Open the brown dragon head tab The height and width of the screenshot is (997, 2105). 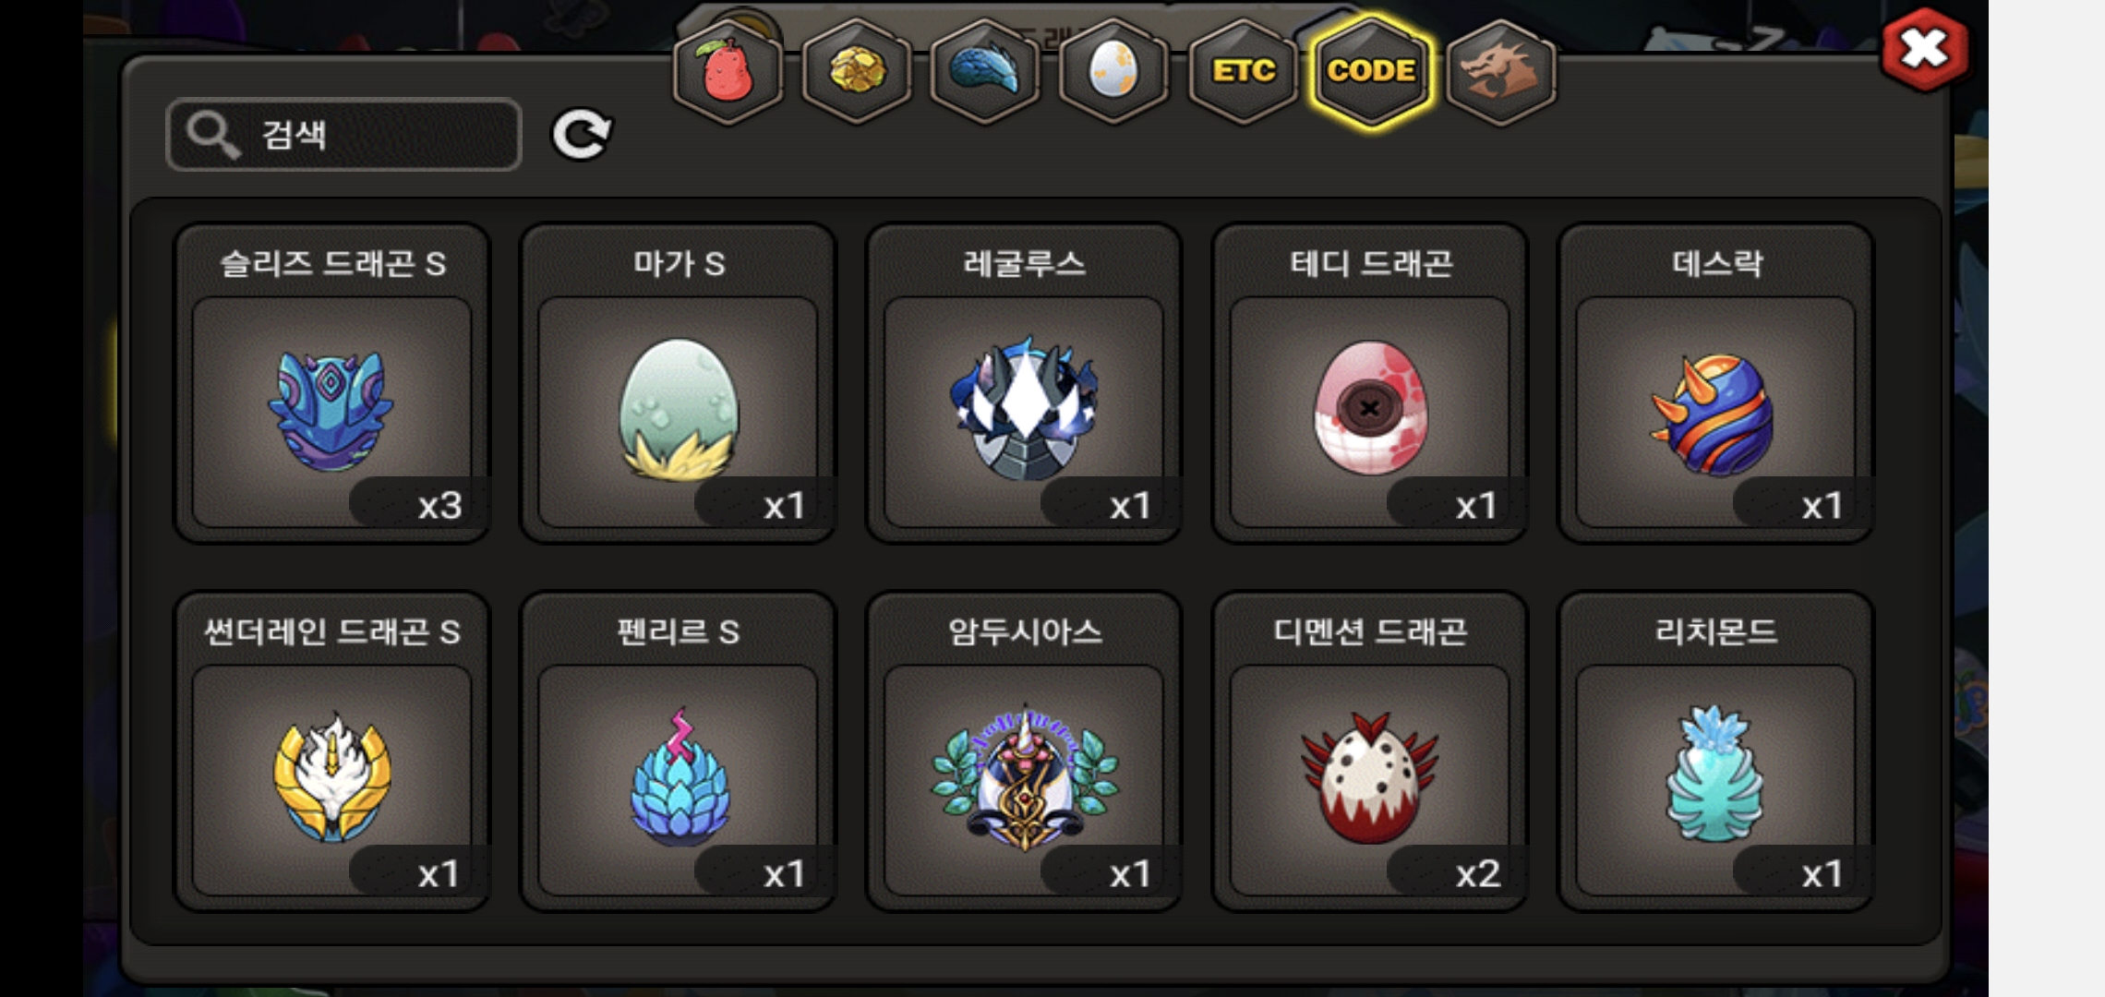[x=1501, y=72]
